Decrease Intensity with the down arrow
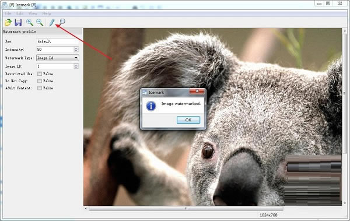Viewport: 350px width, 221px height. (x=76, y=51)
